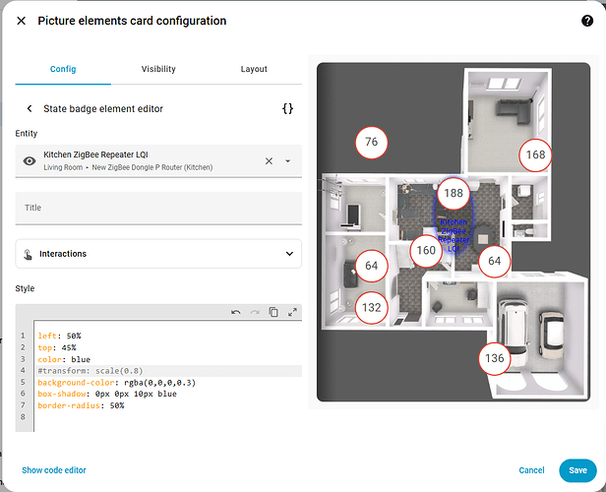Select the 136 state badge near garage
606x492 pixels.
tap(494, 358)
